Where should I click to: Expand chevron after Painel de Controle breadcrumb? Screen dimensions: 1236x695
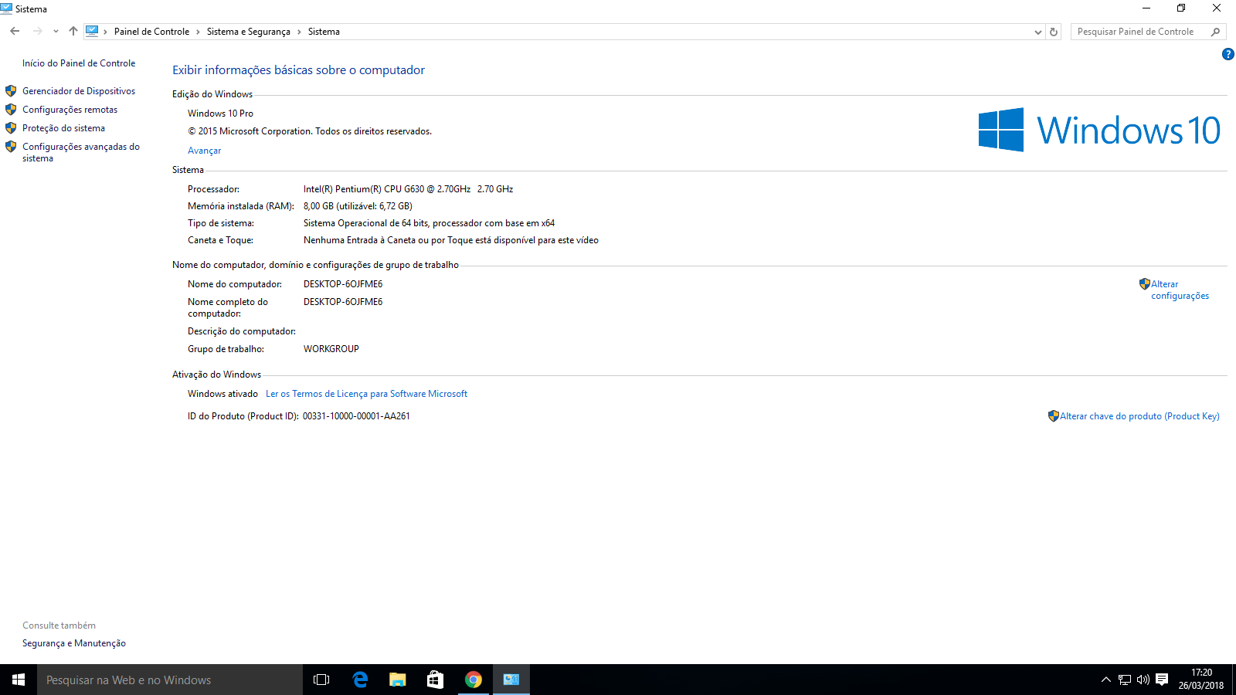coord(198,32)
